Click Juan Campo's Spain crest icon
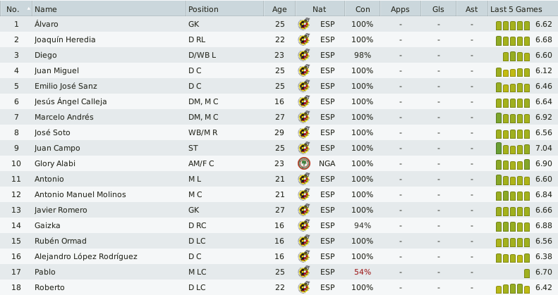This screenshot has width=558, height=295. tap(304, 148)
